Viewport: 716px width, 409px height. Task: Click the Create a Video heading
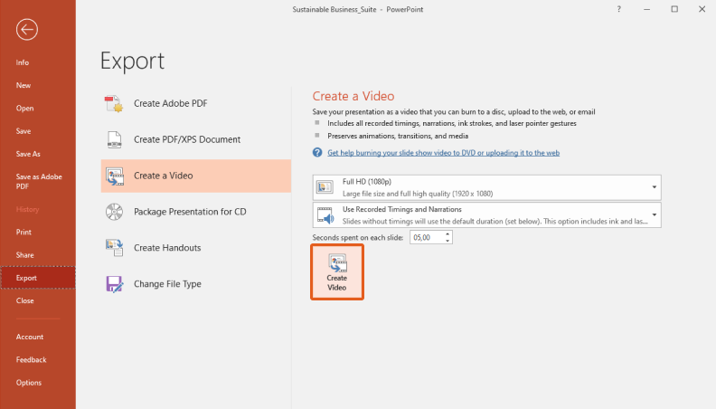point(353,96)
